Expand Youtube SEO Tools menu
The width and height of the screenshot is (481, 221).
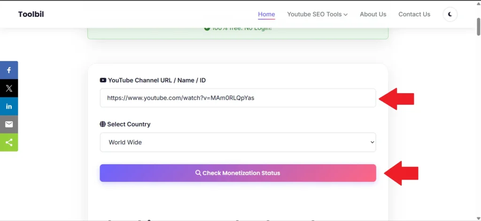point(317,15)
